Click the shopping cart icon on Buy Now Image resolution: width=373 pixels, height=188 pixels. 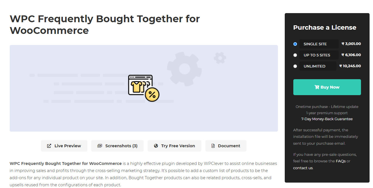click(x=317, y=87)
